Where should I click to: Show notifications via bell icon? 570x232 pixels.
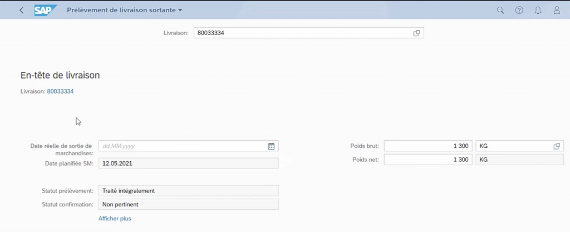[x=538, y=10]
